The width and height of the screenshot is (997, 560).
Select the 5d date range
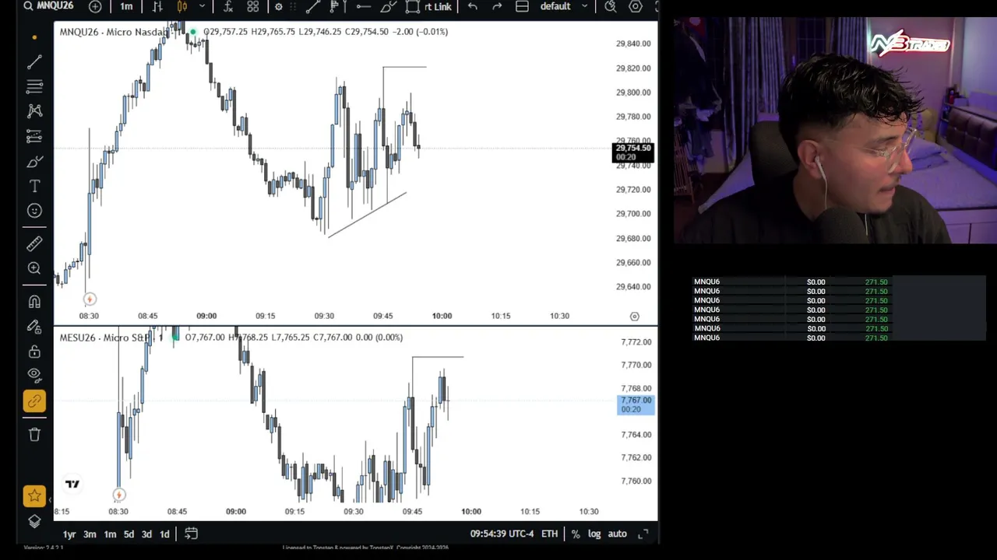coord(129,534)
